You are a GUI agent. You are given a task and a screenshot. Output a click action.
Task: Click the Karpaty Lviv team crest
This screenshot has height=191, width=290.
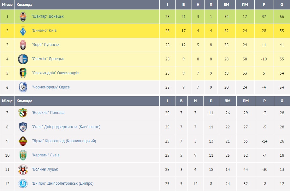tap(23, 155)
